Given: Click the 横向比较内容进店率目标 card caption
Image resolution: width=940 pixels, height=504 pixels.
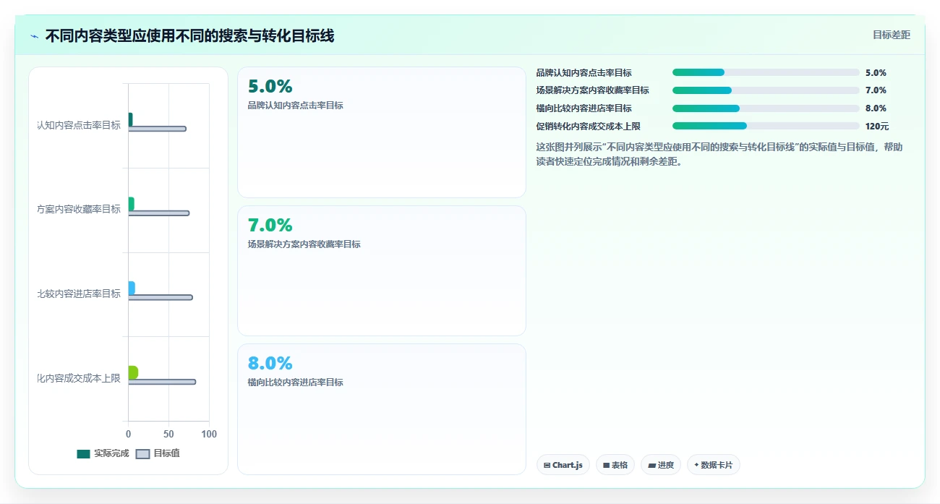Looking at the screenshot, I should click(x=295, y=383).
